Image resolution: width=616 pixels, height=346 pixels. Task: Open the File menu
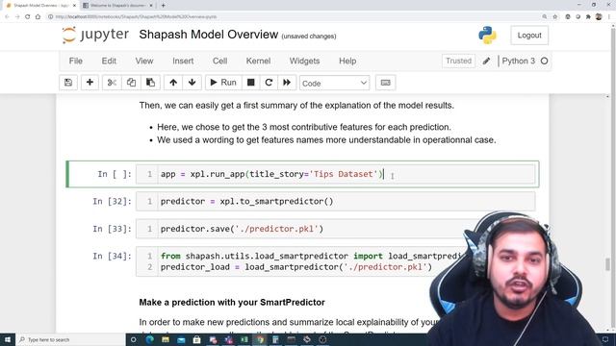point(75,61)
